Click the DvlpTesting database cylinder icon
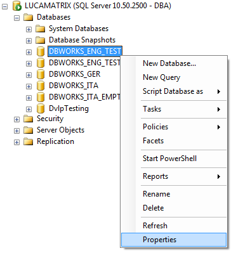The width and height of the screenshot is (236, 253). coord(41,108)
